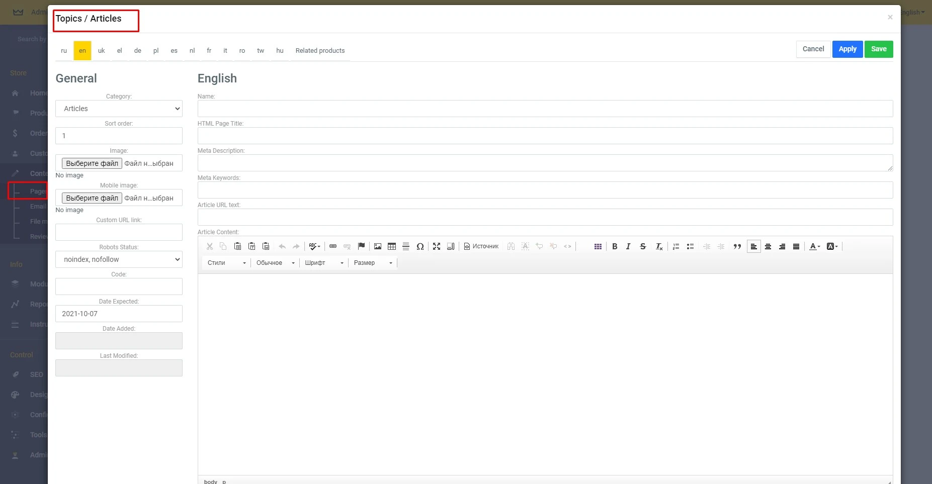Insert a table into the article body

[x=392, y=246]
